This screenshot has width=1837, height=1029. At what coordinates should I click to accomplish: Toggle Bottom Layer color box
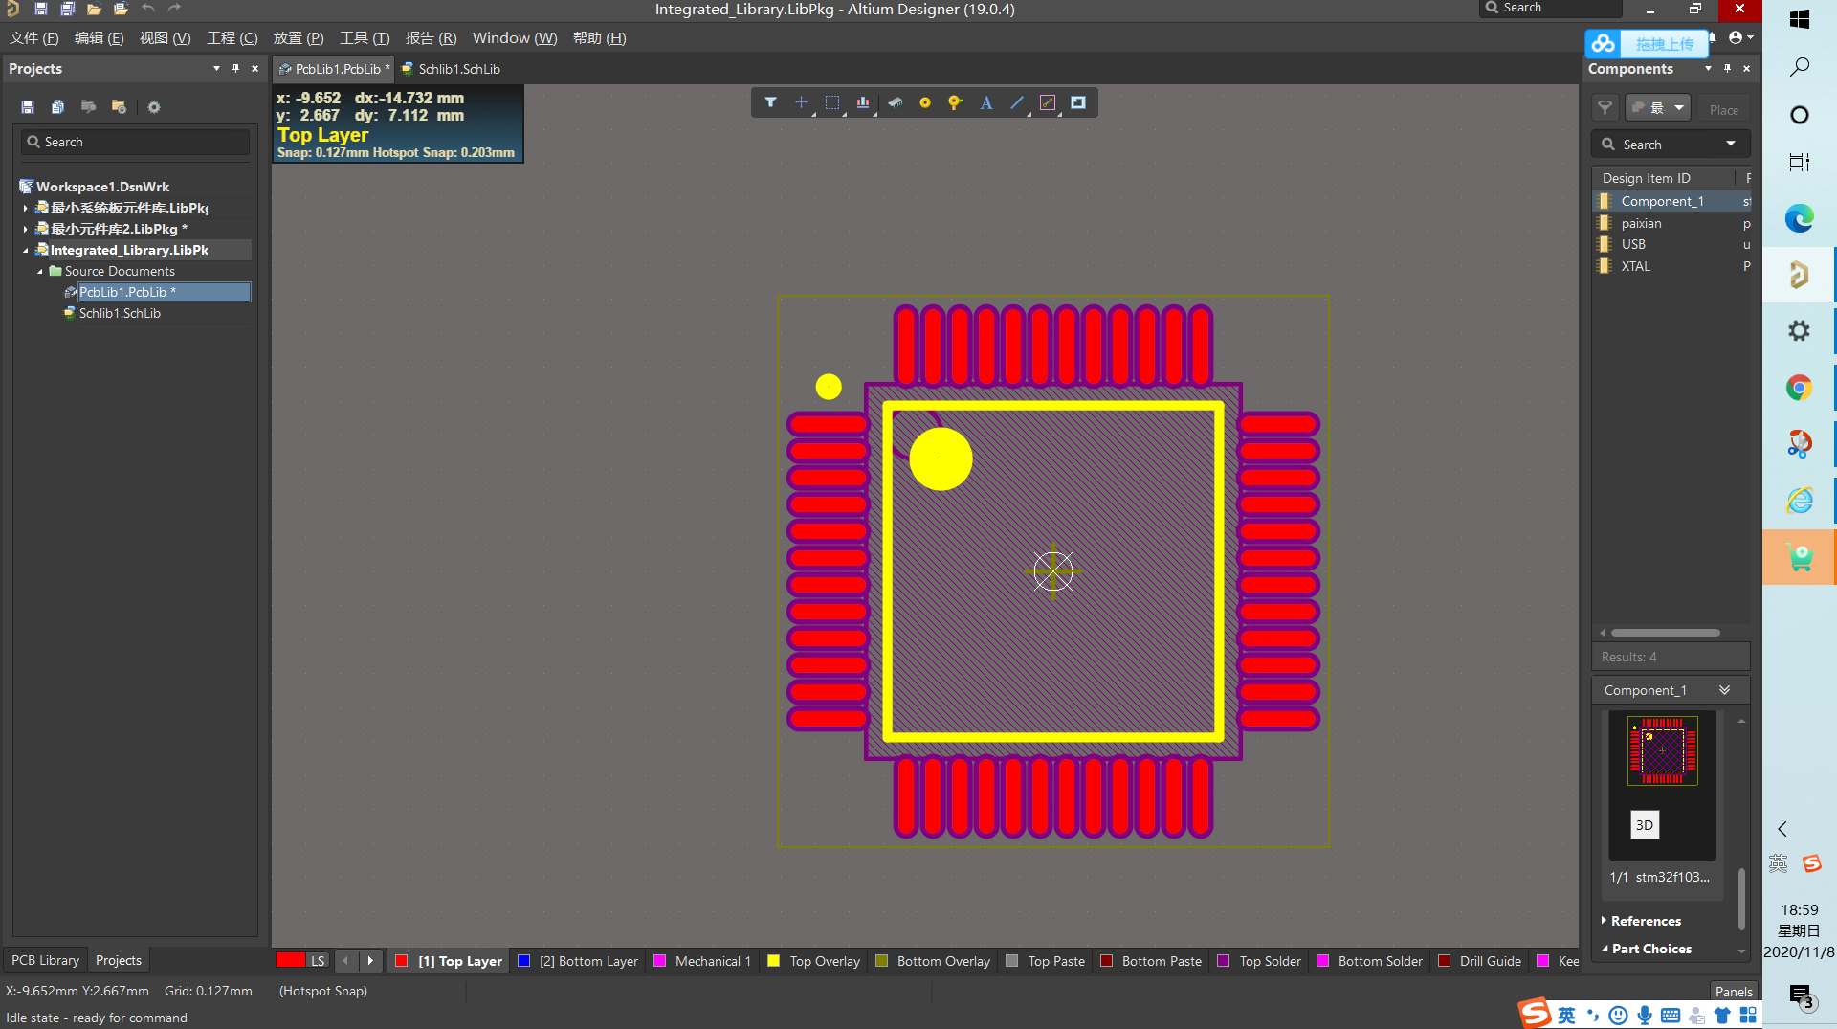pyautogui.click(x=523, y=961)
